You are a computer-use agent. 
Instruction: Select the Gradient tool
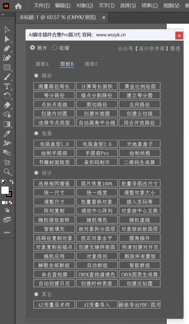[x=7, y=124]
